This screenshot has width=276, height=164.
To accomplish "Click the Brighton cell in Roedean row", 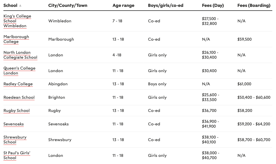I will [x=57, y=97].
